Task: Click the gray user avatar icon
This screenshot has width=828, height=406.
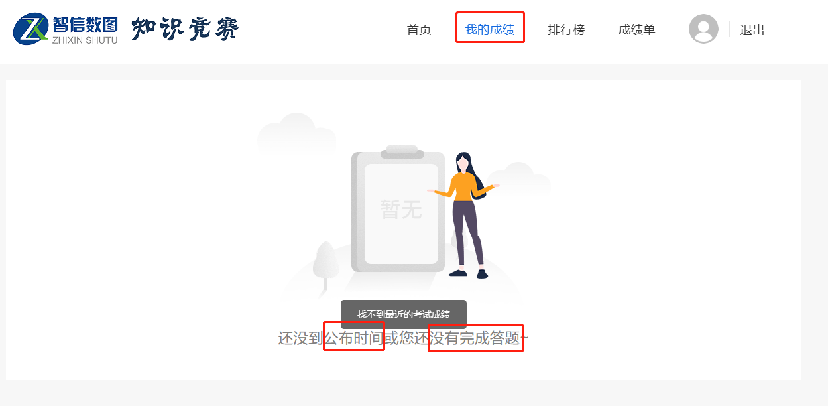Action: click(703, 29)
